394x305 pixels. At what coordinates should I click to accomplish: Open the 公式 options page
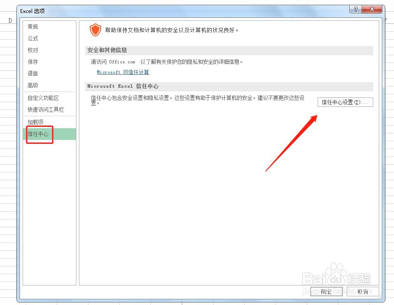[49, 38]
